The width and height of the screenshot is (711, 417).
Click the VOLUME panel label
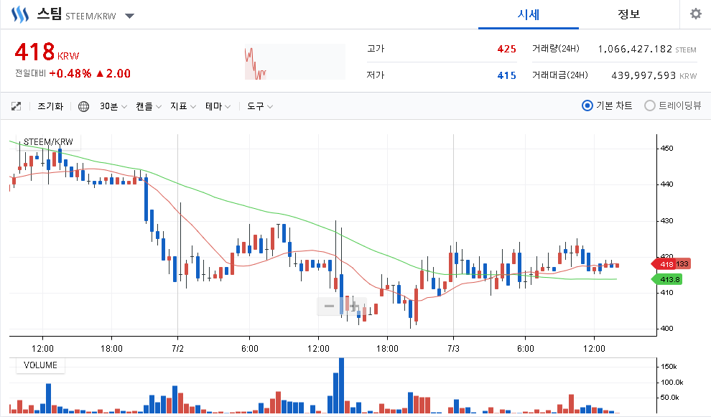40,365
